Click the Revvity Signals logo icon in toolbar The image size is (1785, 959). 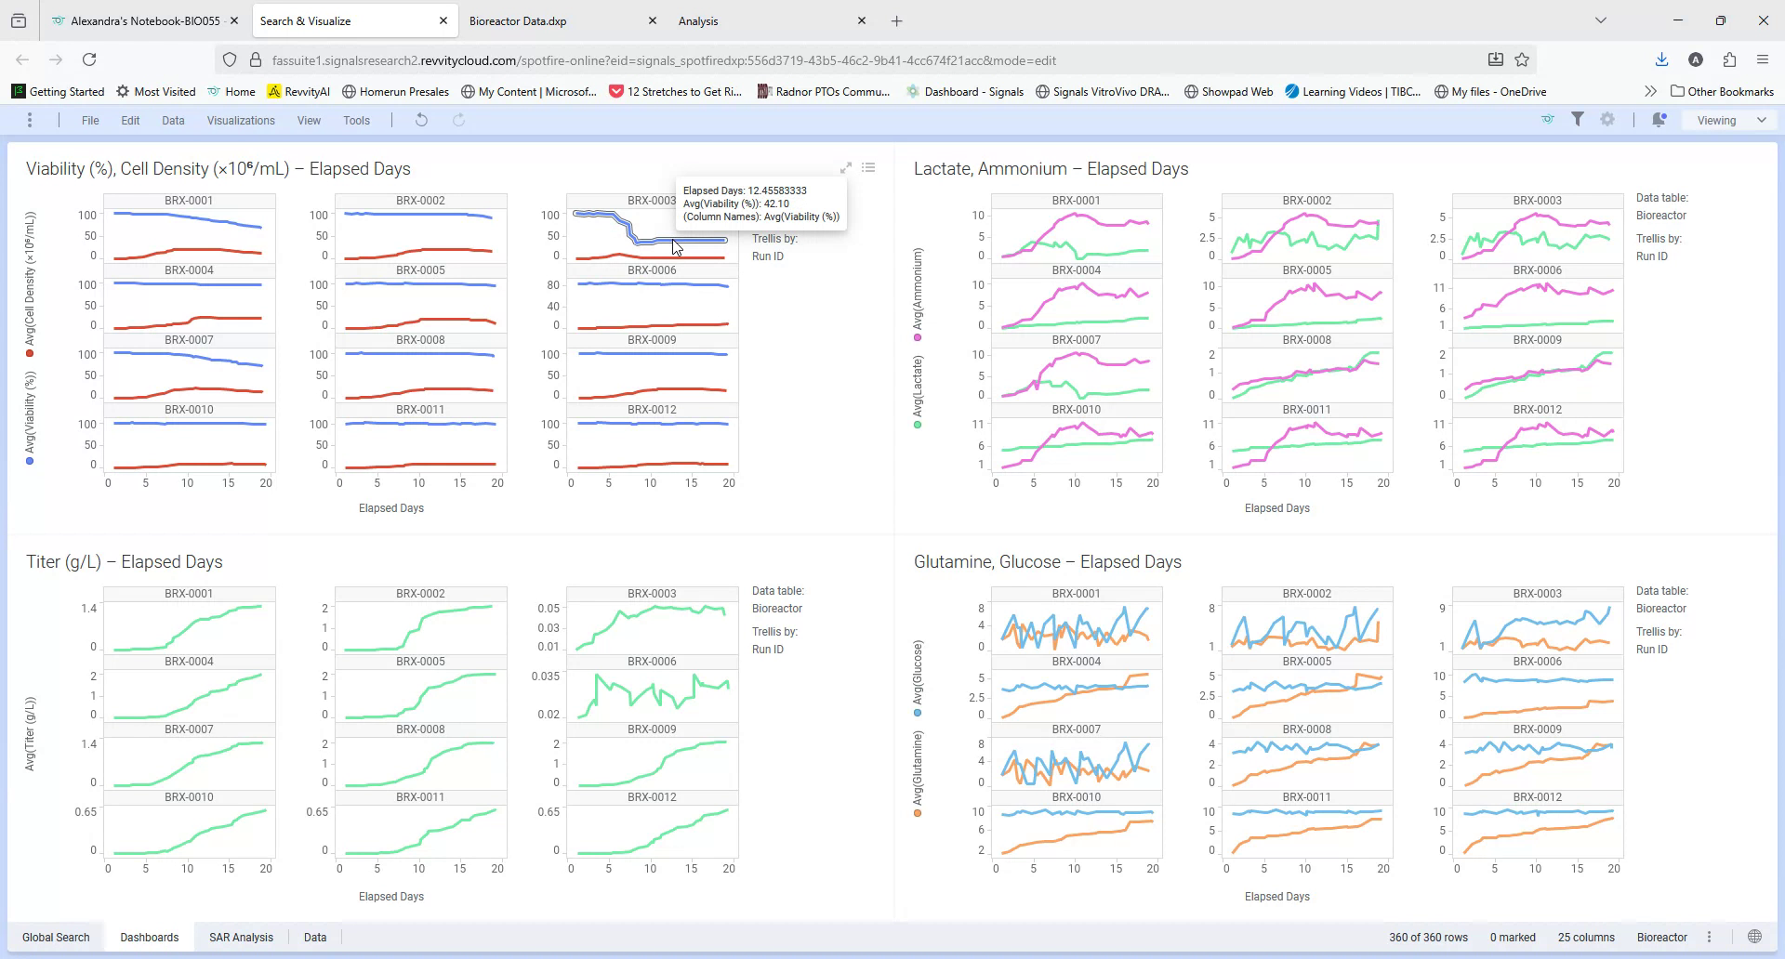tap(1547, 120)
